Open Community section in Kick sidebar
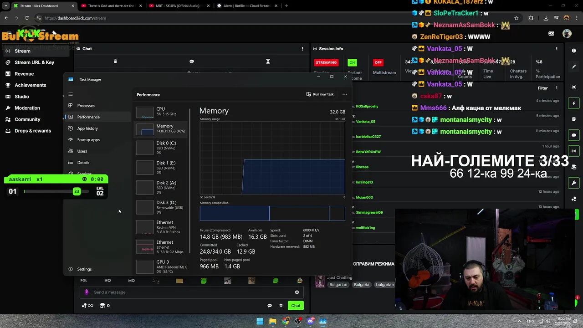 coord(27,119)
